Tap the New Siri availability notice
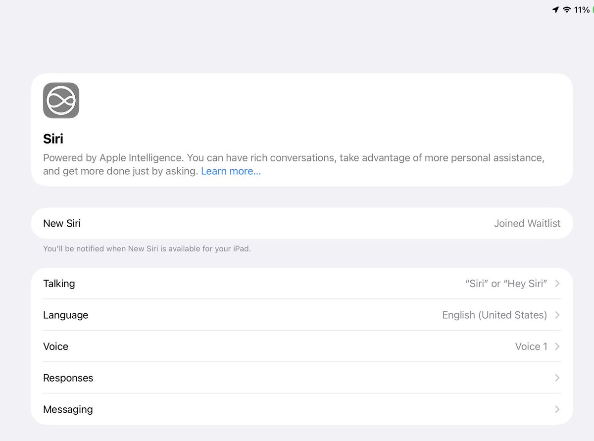This screenshot has width=594, height=441. click(x=147, y=249)
